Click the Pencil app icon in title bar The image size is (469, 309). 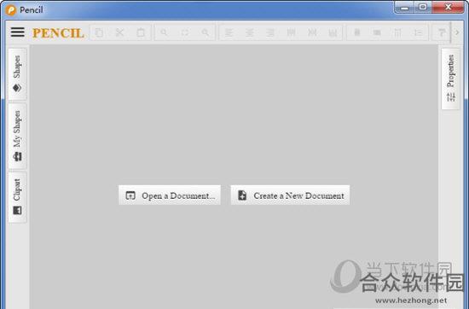[x=11, y=10]
